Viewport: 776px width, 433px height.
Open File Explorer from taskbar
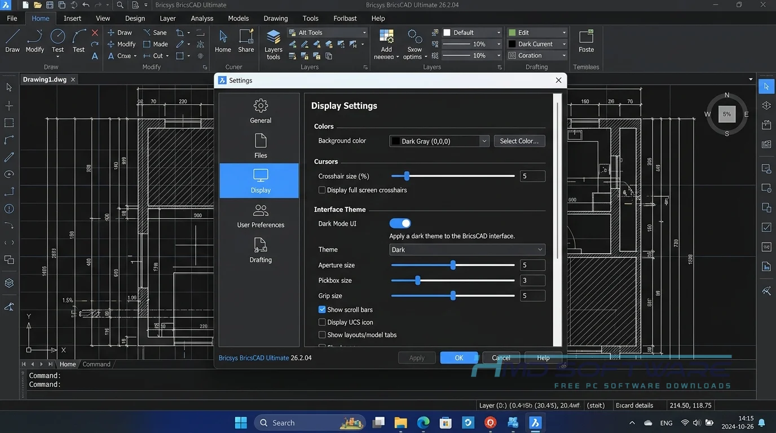click(400, 423)
